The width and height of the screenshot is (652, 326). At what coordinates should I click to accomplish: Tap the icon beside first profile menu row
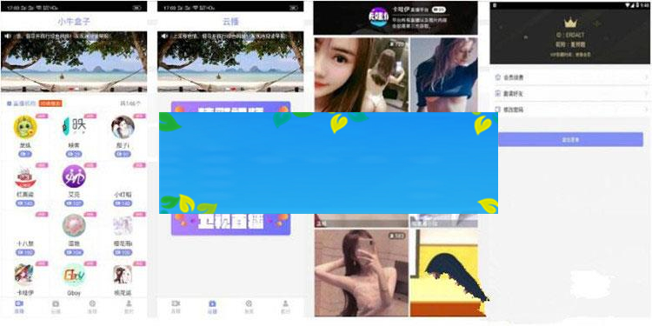[x=498, y=77]
